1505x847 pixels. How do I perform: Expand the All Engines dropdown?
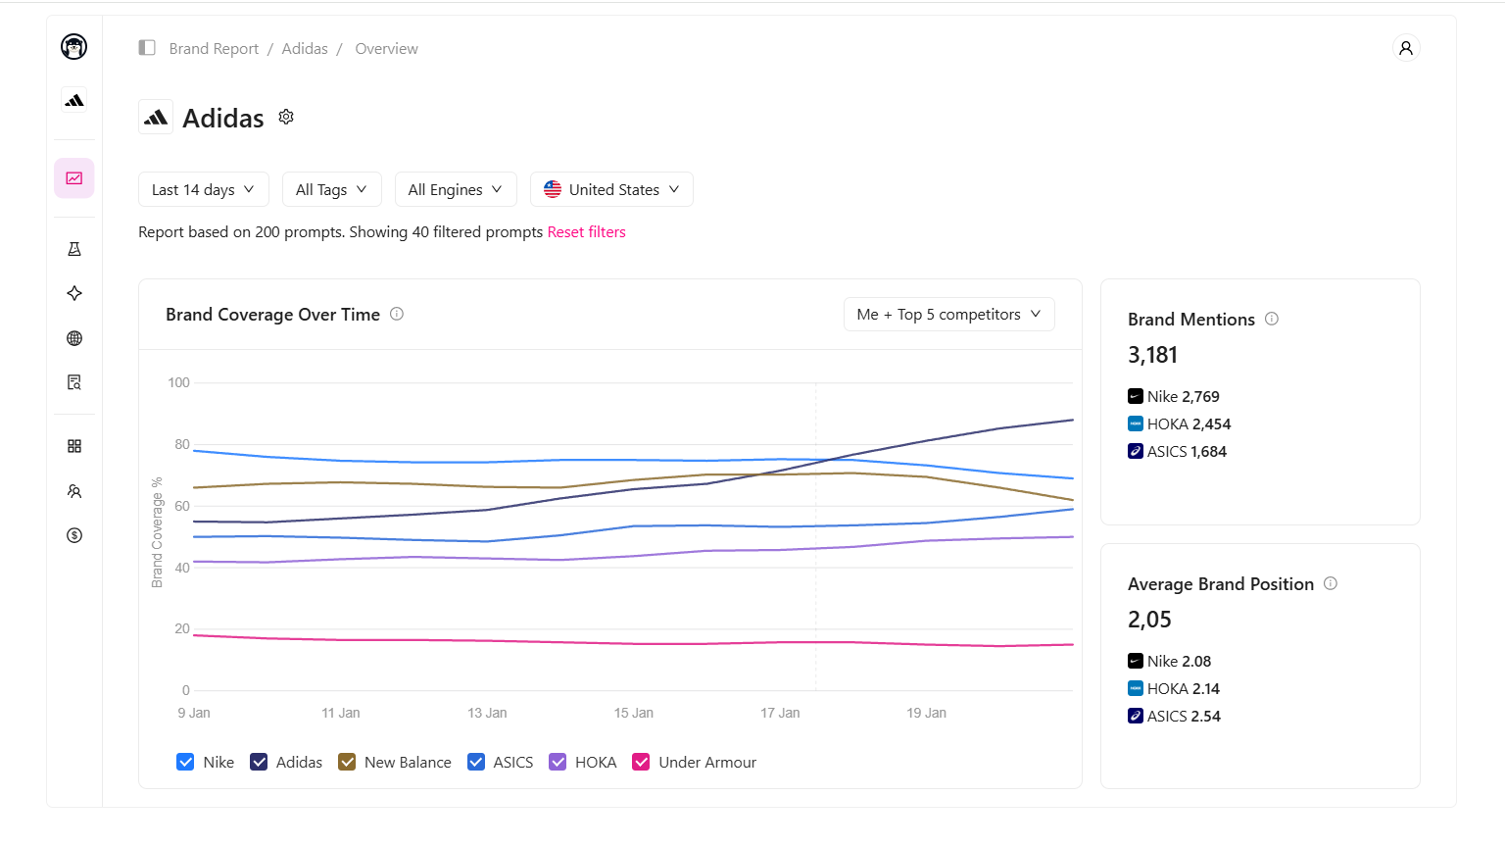coord(456,189)
